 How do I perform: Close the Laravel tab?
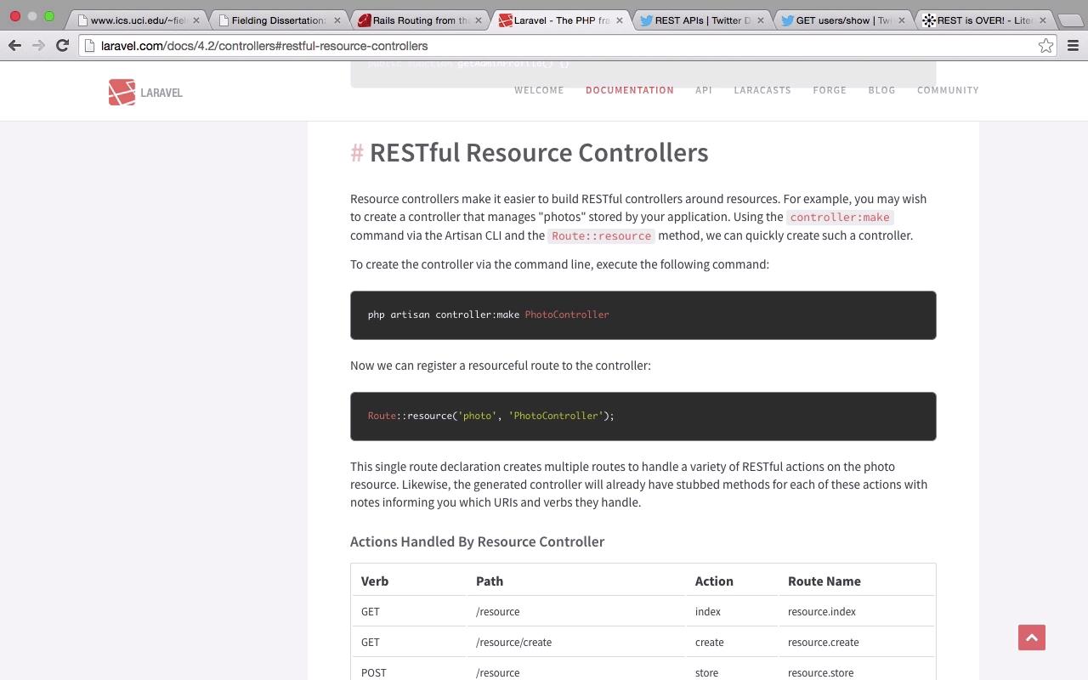[x=619, y=20]
